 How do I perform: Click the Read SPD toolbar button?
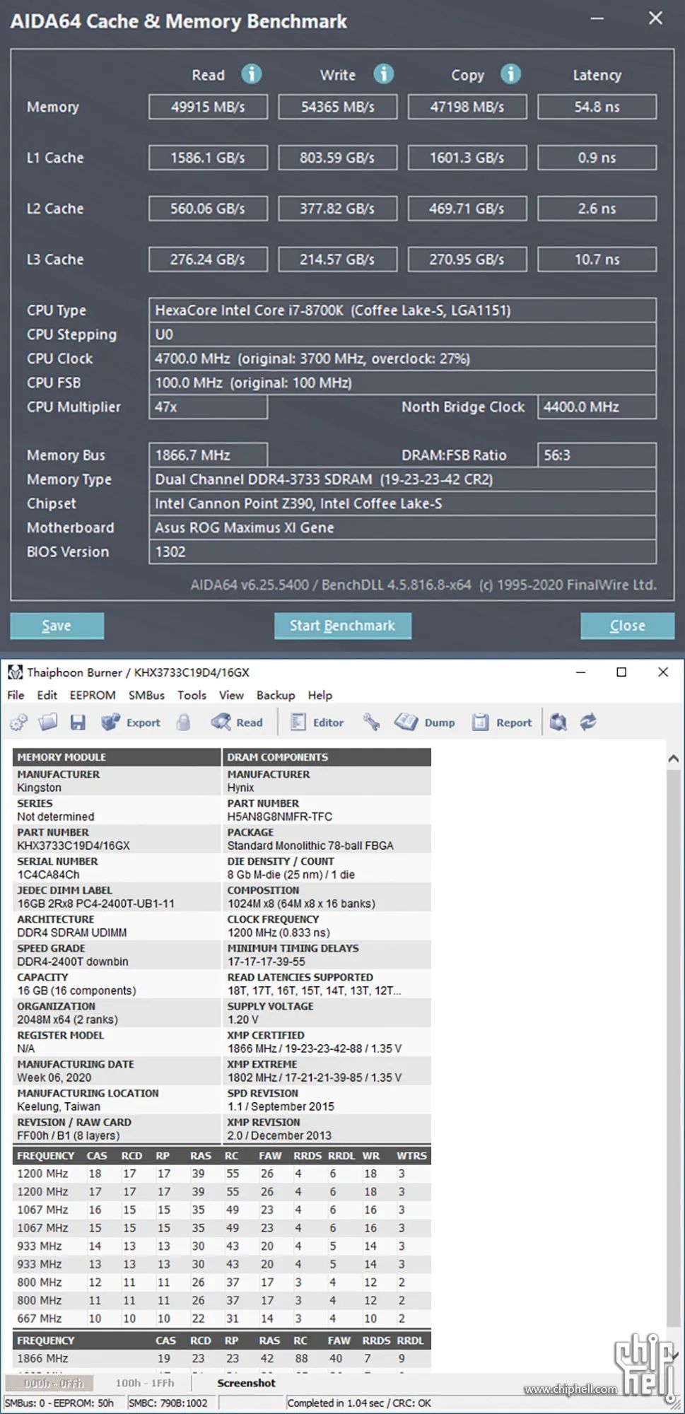click(x=237, y=722)
